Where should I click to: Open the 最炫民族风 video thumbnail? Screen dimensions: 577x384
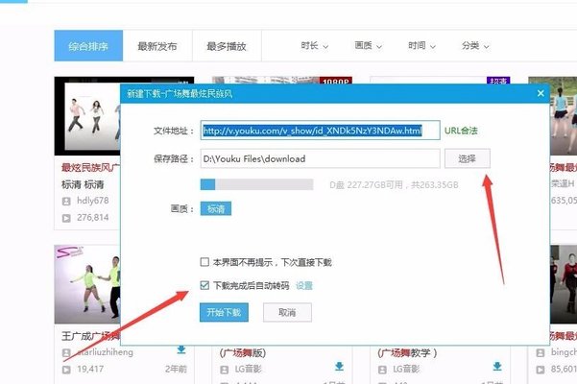pos(87,116)
